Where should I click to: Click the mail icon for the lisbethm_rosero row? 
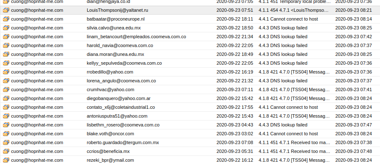pos(6,125)
